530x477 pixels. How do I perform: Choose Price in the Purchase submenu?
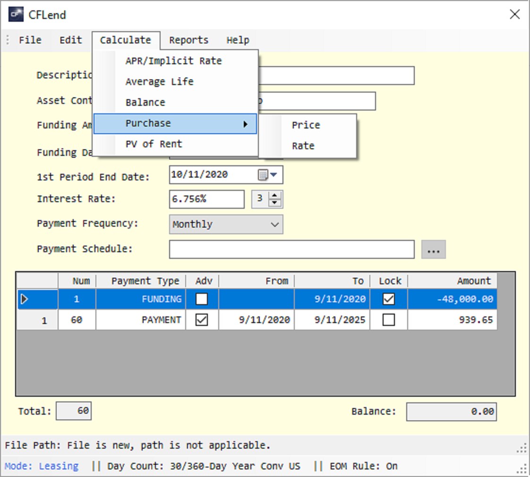(306, 125)
